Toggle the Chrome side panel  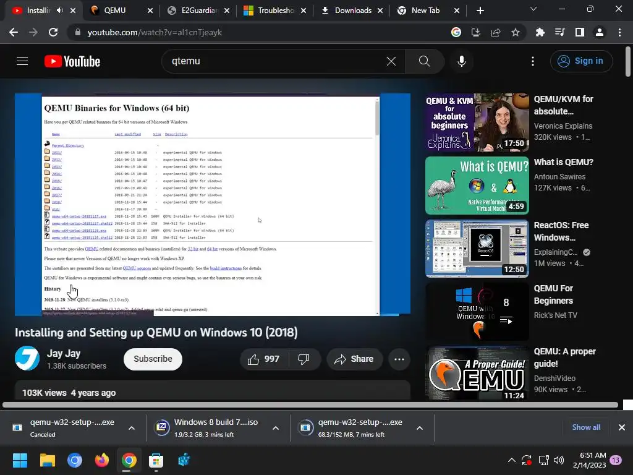580,32
